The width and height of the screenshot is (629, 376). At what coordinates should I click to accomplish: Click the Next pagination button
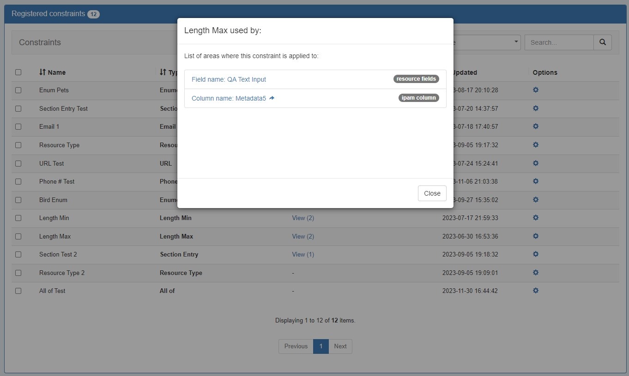tap(340, 346)
